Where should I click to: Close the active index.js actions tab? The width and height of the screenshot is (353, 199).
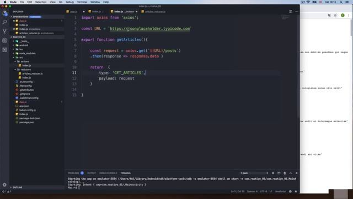click(x=136, y=12)
